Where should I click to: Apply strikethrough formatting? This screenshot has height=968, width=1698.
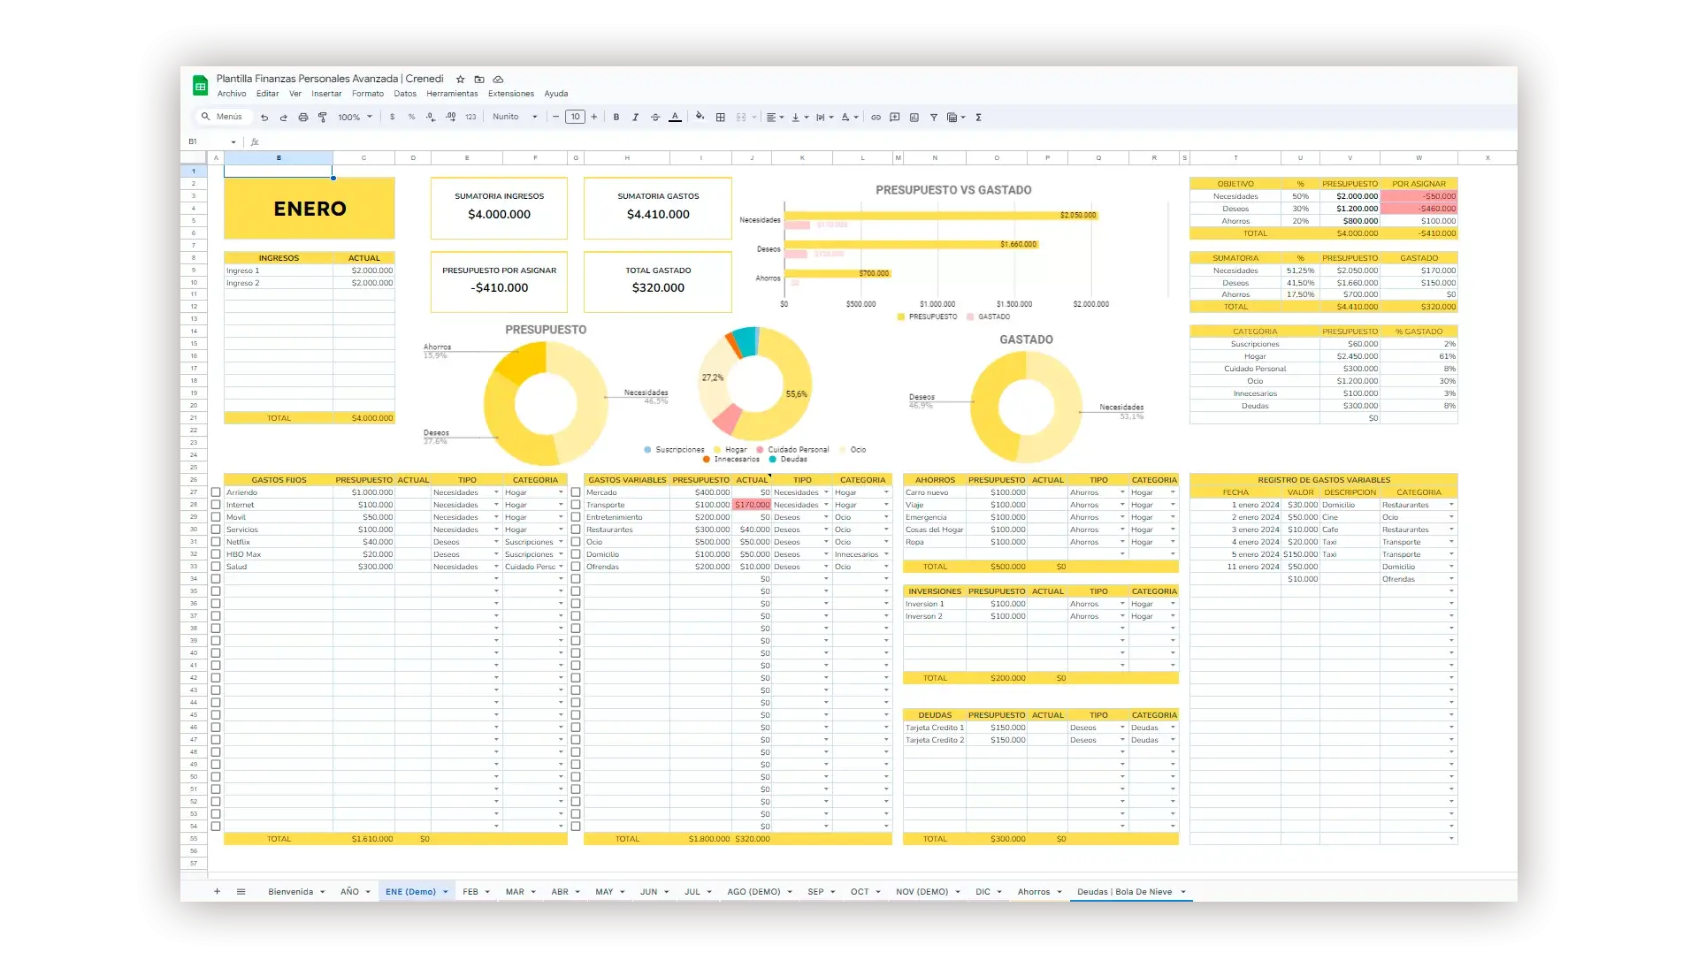point(655,117)
